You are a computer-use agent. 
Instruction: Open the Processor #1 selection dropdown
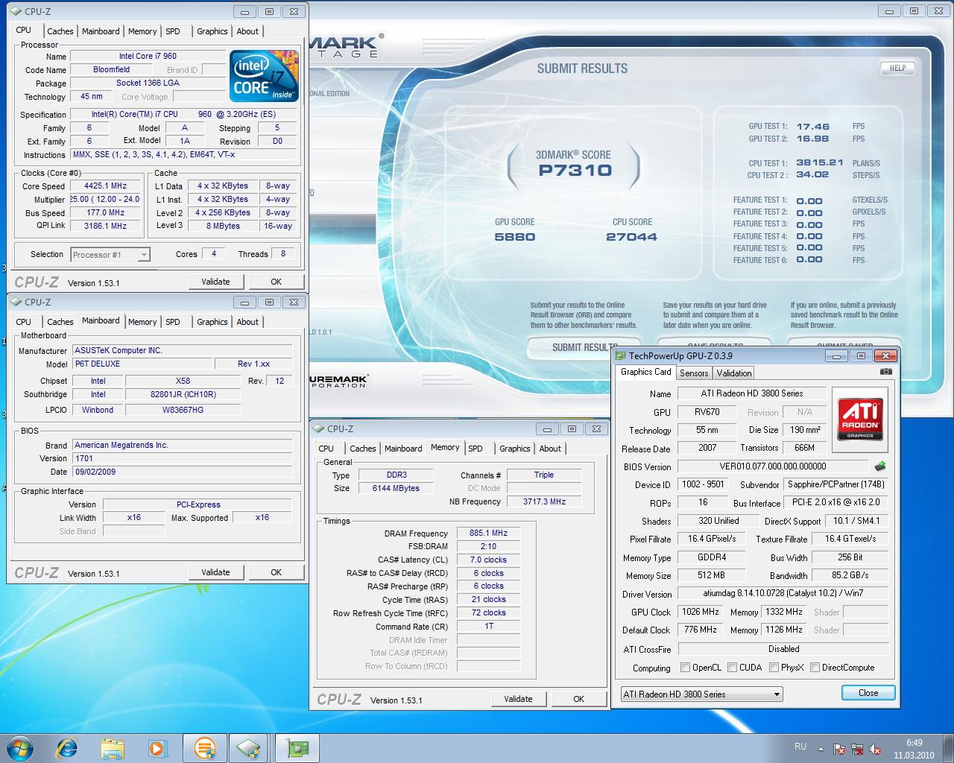point(110,255)
